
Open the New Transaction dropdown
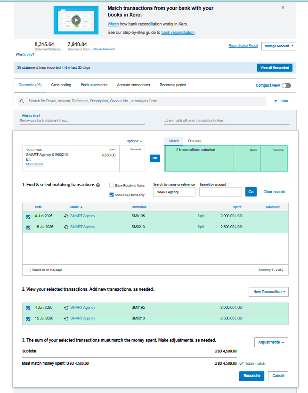point(268,292)
